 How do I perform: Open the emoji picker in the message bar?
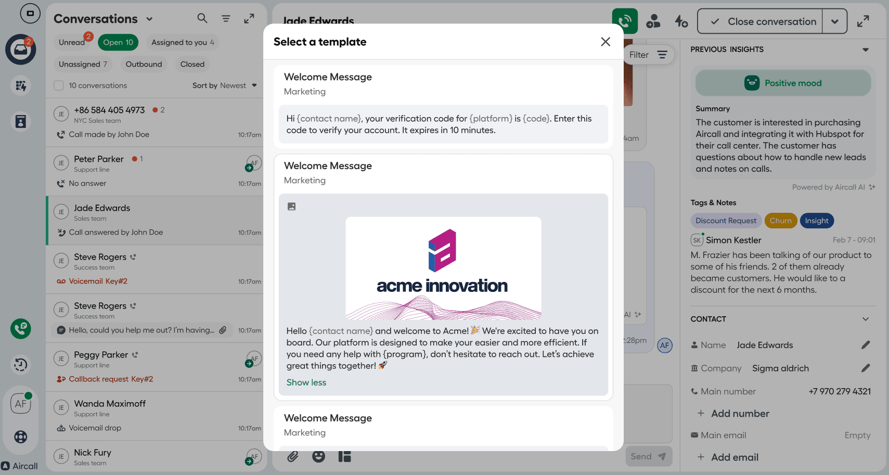point(318,456)
